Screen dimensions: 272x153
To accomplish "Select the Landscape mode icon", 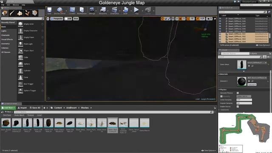I will coord(20,13).
